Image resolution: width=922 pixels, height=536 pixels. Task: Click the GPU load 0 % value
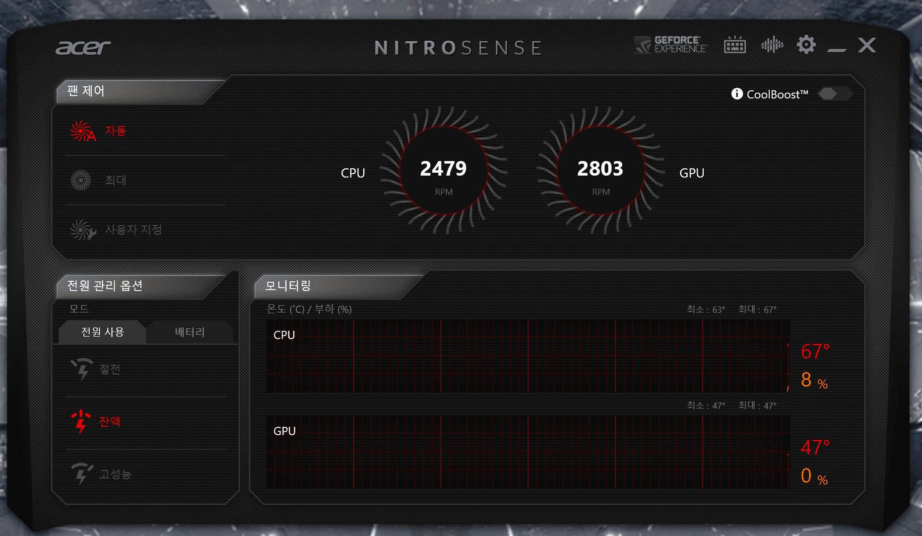click(814, 476)
